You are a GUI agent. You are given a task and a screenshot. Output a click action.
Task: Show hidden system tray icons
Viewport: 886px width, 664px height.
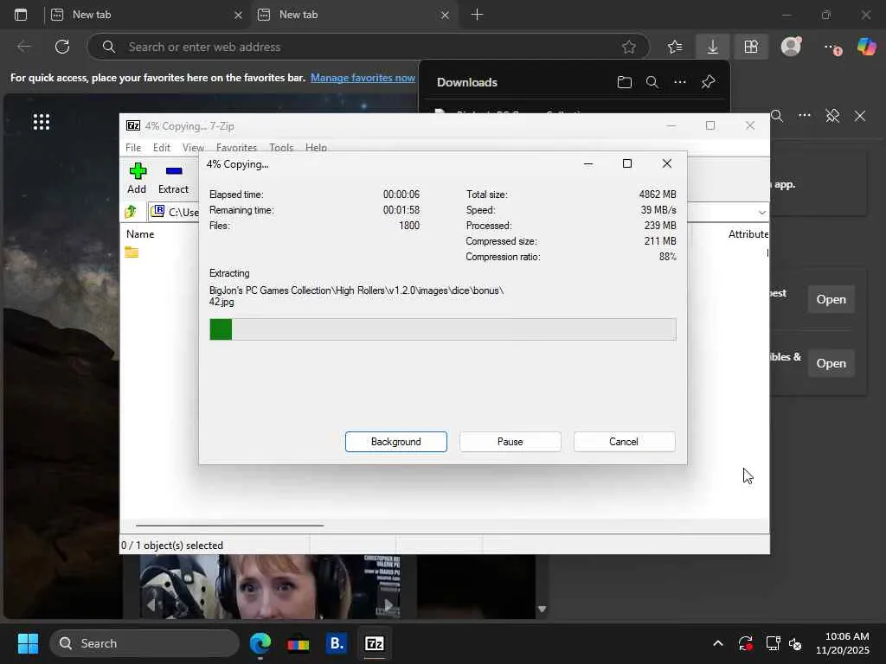[717, 643]
